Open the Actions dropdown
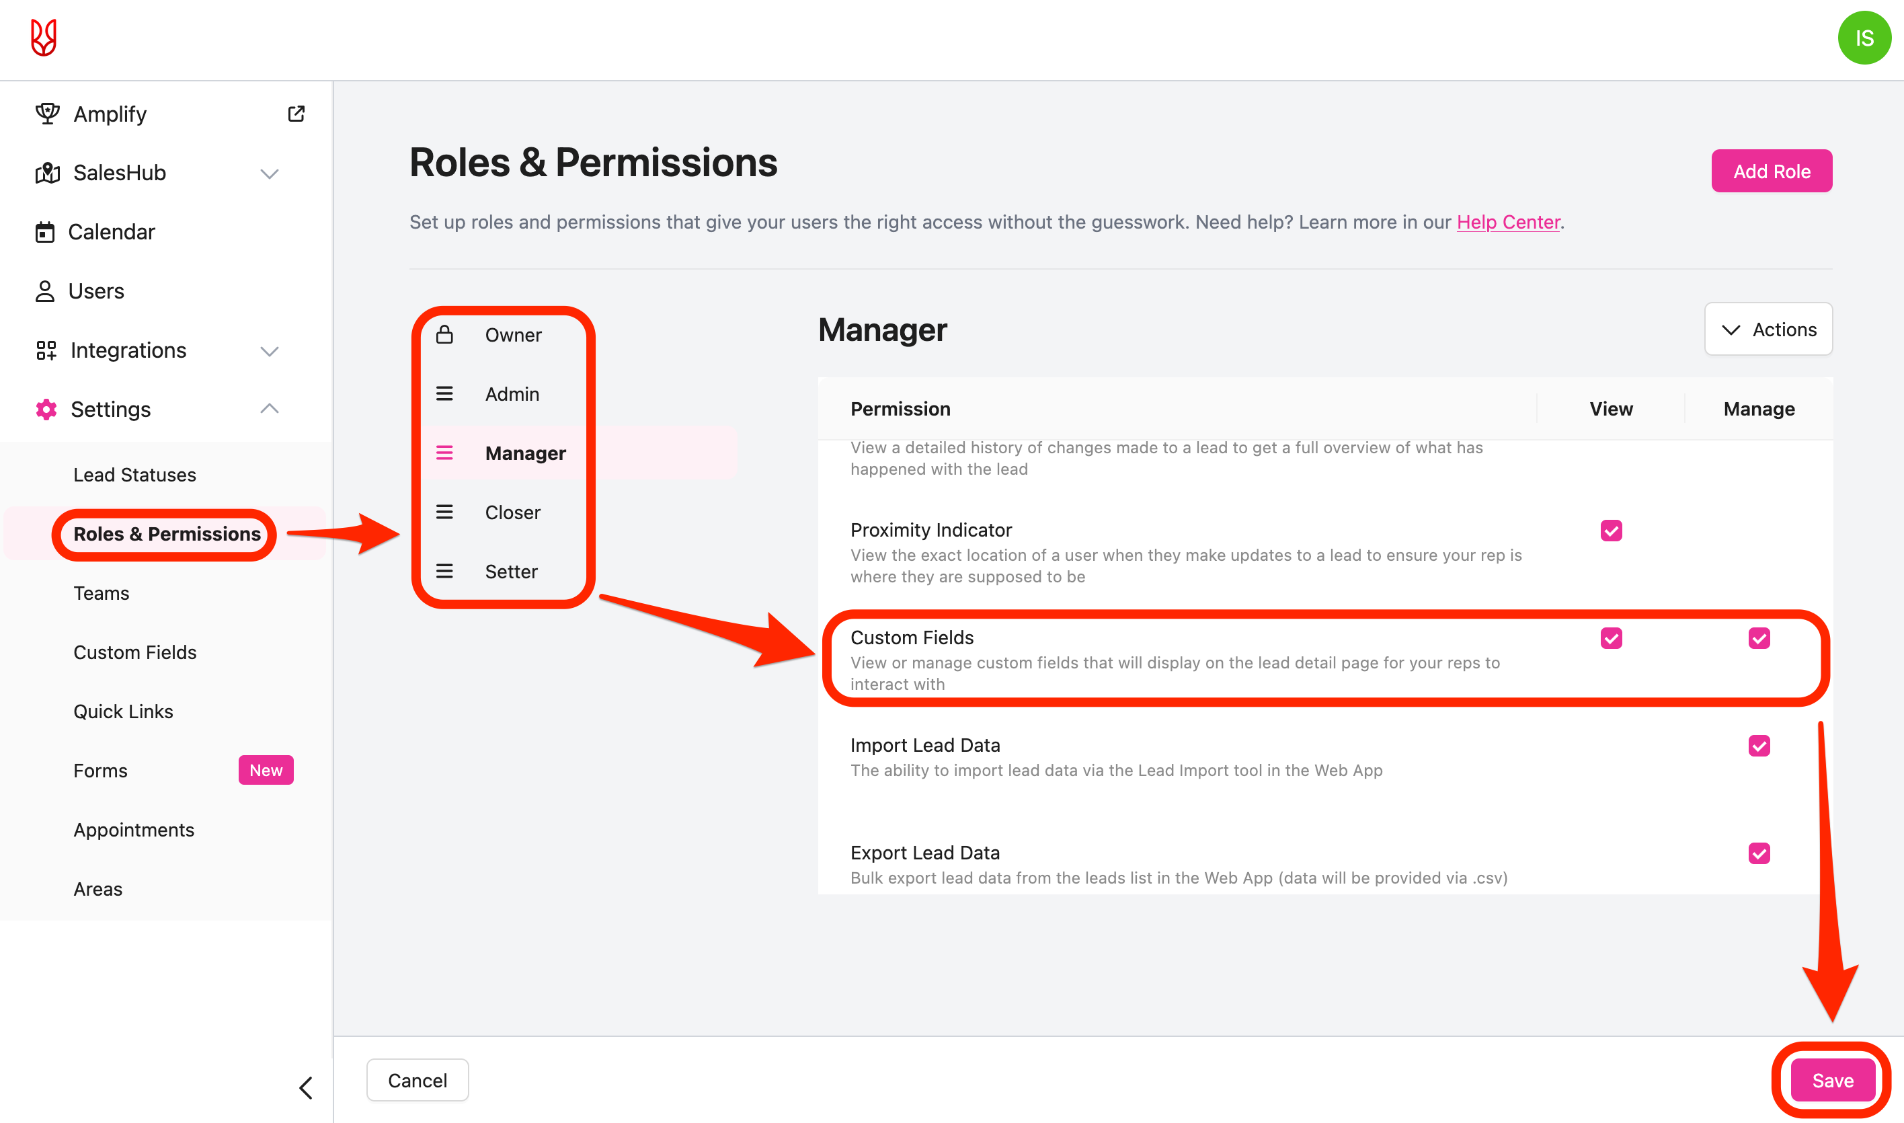 click(x=1768, y=330)
